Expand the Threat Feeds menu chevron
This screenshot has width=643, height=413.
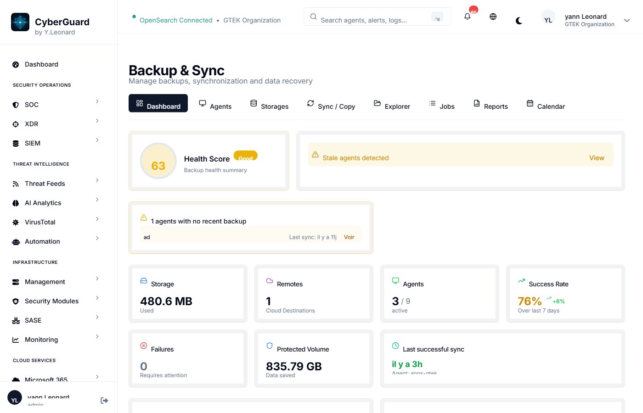point(97,180)
